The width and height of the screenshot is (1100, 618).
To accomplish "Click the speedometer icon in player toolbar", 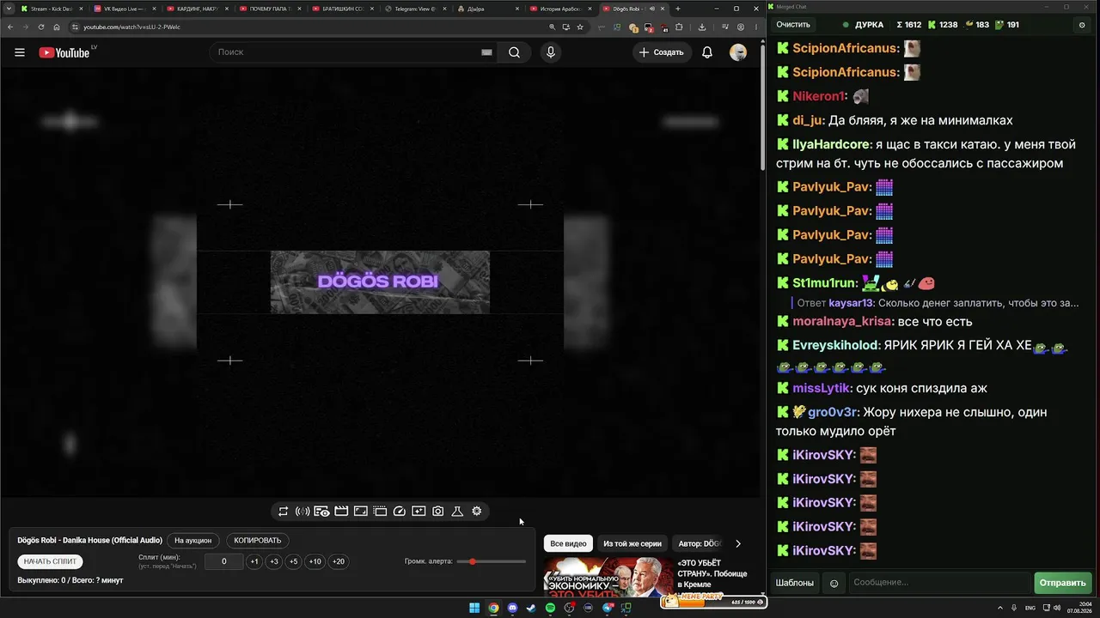I will click(399, 512).
